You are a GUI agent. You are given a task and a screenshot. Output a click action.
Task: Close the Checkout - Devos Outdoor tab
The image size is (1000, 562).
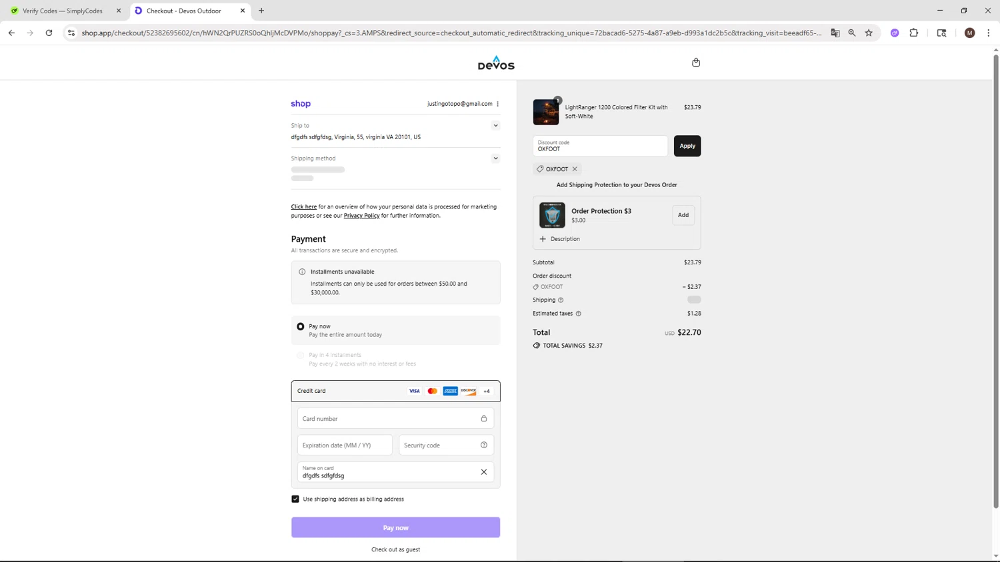[x=243, y=11]
